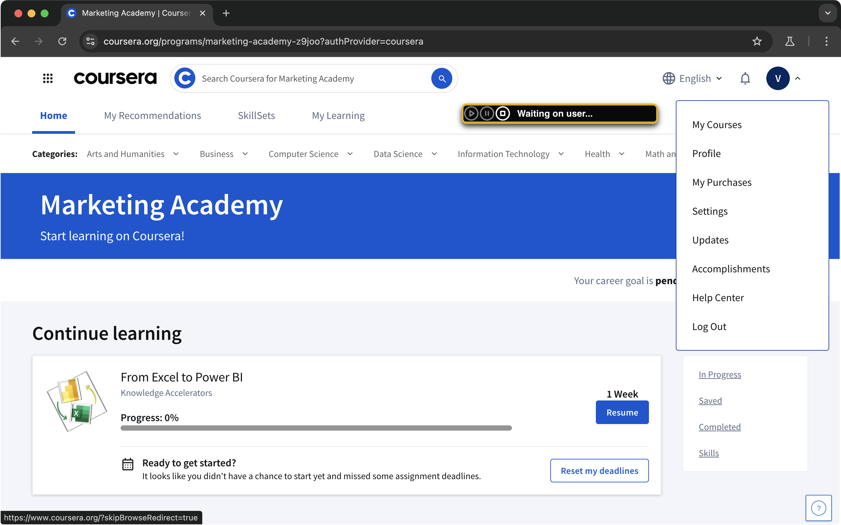
Task: Open the Coursera app grid menu
Action: tap(48, 78)
